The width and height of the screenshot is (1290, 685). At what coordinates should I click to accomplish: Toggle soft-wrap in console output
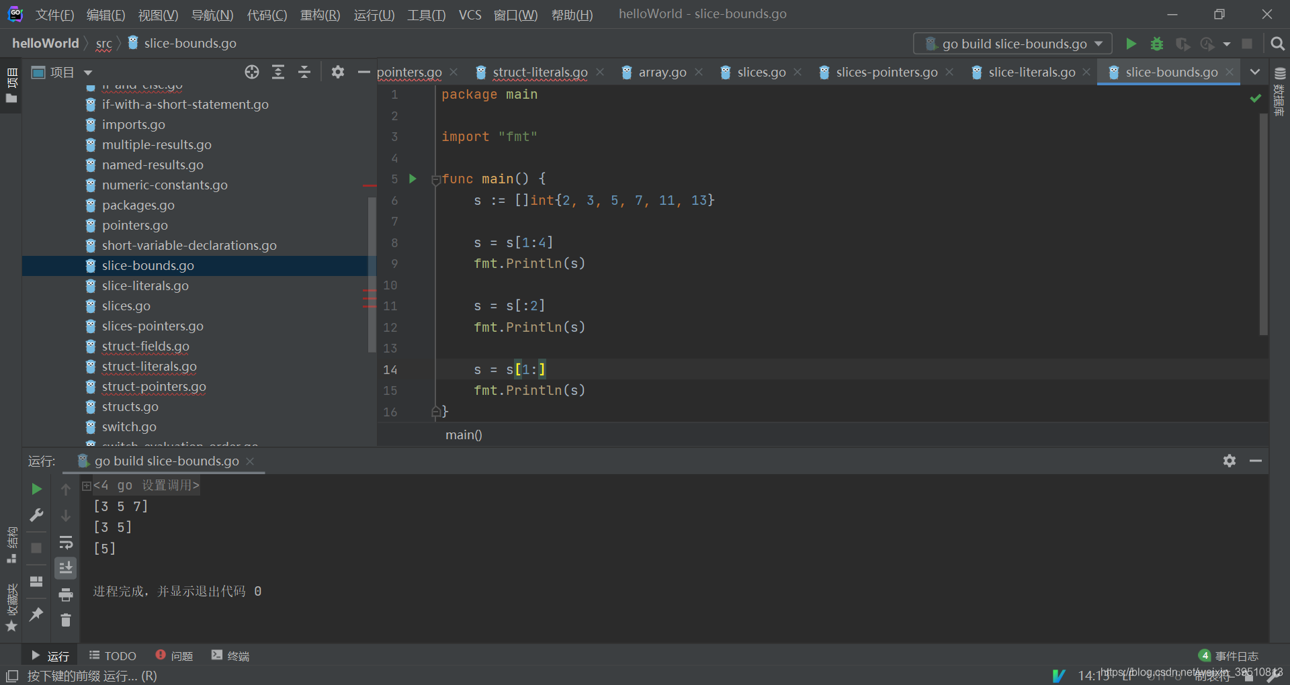click(66, 542)
